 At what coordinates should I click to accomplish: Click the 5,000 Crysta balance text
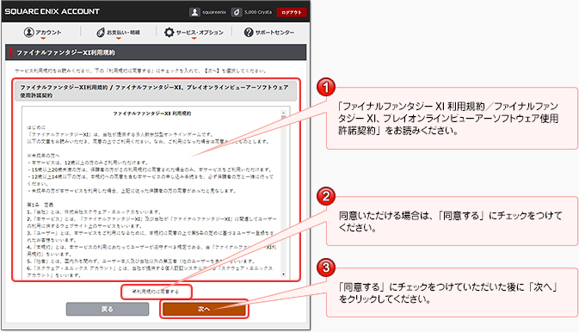click(x=258, y=12)
